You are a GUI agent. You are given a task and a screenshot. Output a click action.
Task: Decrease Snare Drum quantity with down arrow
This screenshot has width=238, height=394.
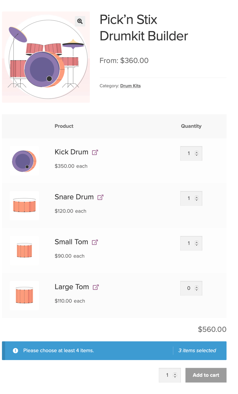point(197,200)
